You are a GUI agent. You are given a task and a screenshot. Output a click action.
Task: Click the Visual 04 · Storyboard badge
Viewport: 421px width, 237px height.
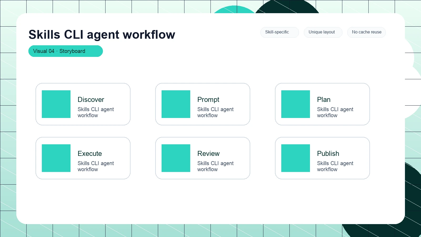pos(66,51)
